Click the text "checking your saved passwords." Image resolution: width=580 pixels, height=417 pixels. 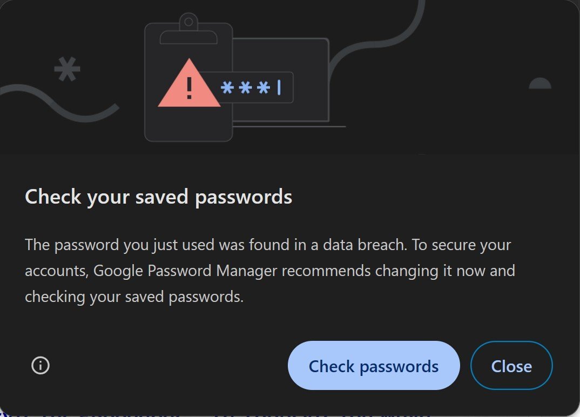pos(134,297)
